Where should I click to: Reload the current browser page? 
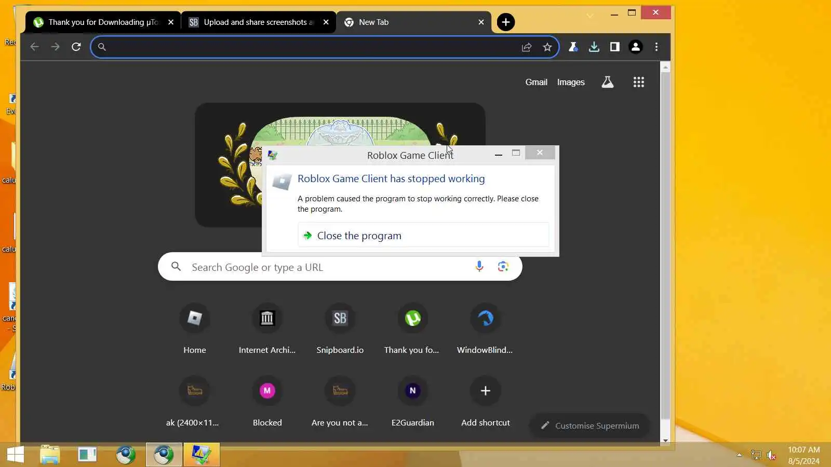point(76,47)
